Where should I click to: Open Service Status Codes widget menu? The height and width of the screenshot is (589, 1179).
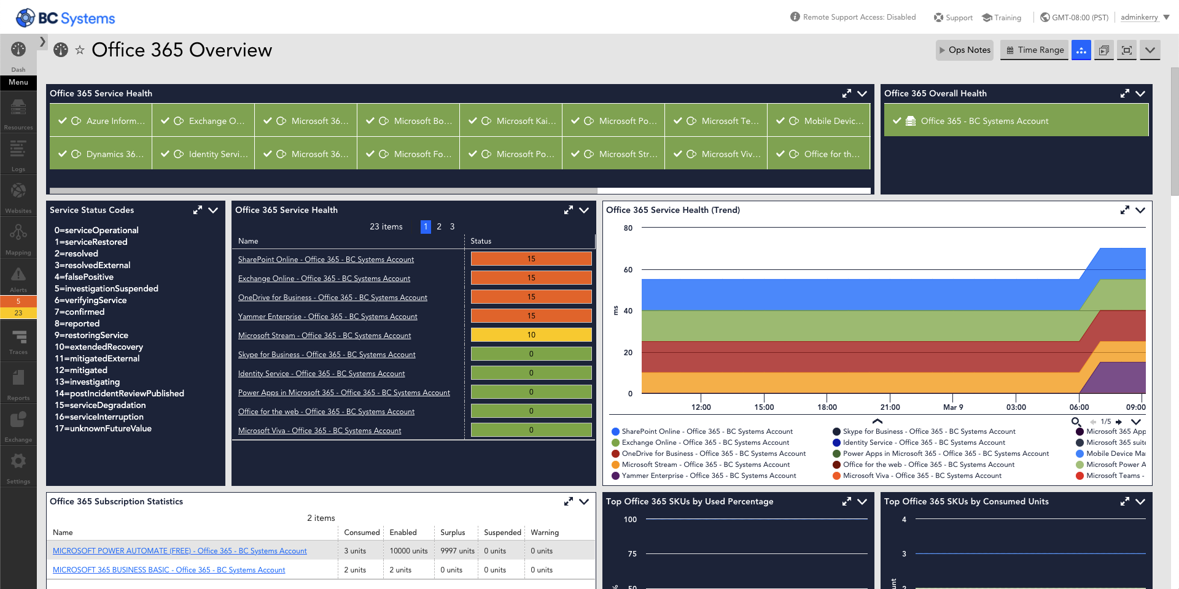pyautogui.click(x=213, y=210)
